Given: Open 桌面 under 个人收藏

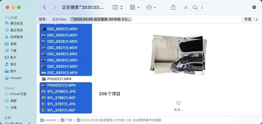Looking at the screenshot, I should click(x=11, y=44).
